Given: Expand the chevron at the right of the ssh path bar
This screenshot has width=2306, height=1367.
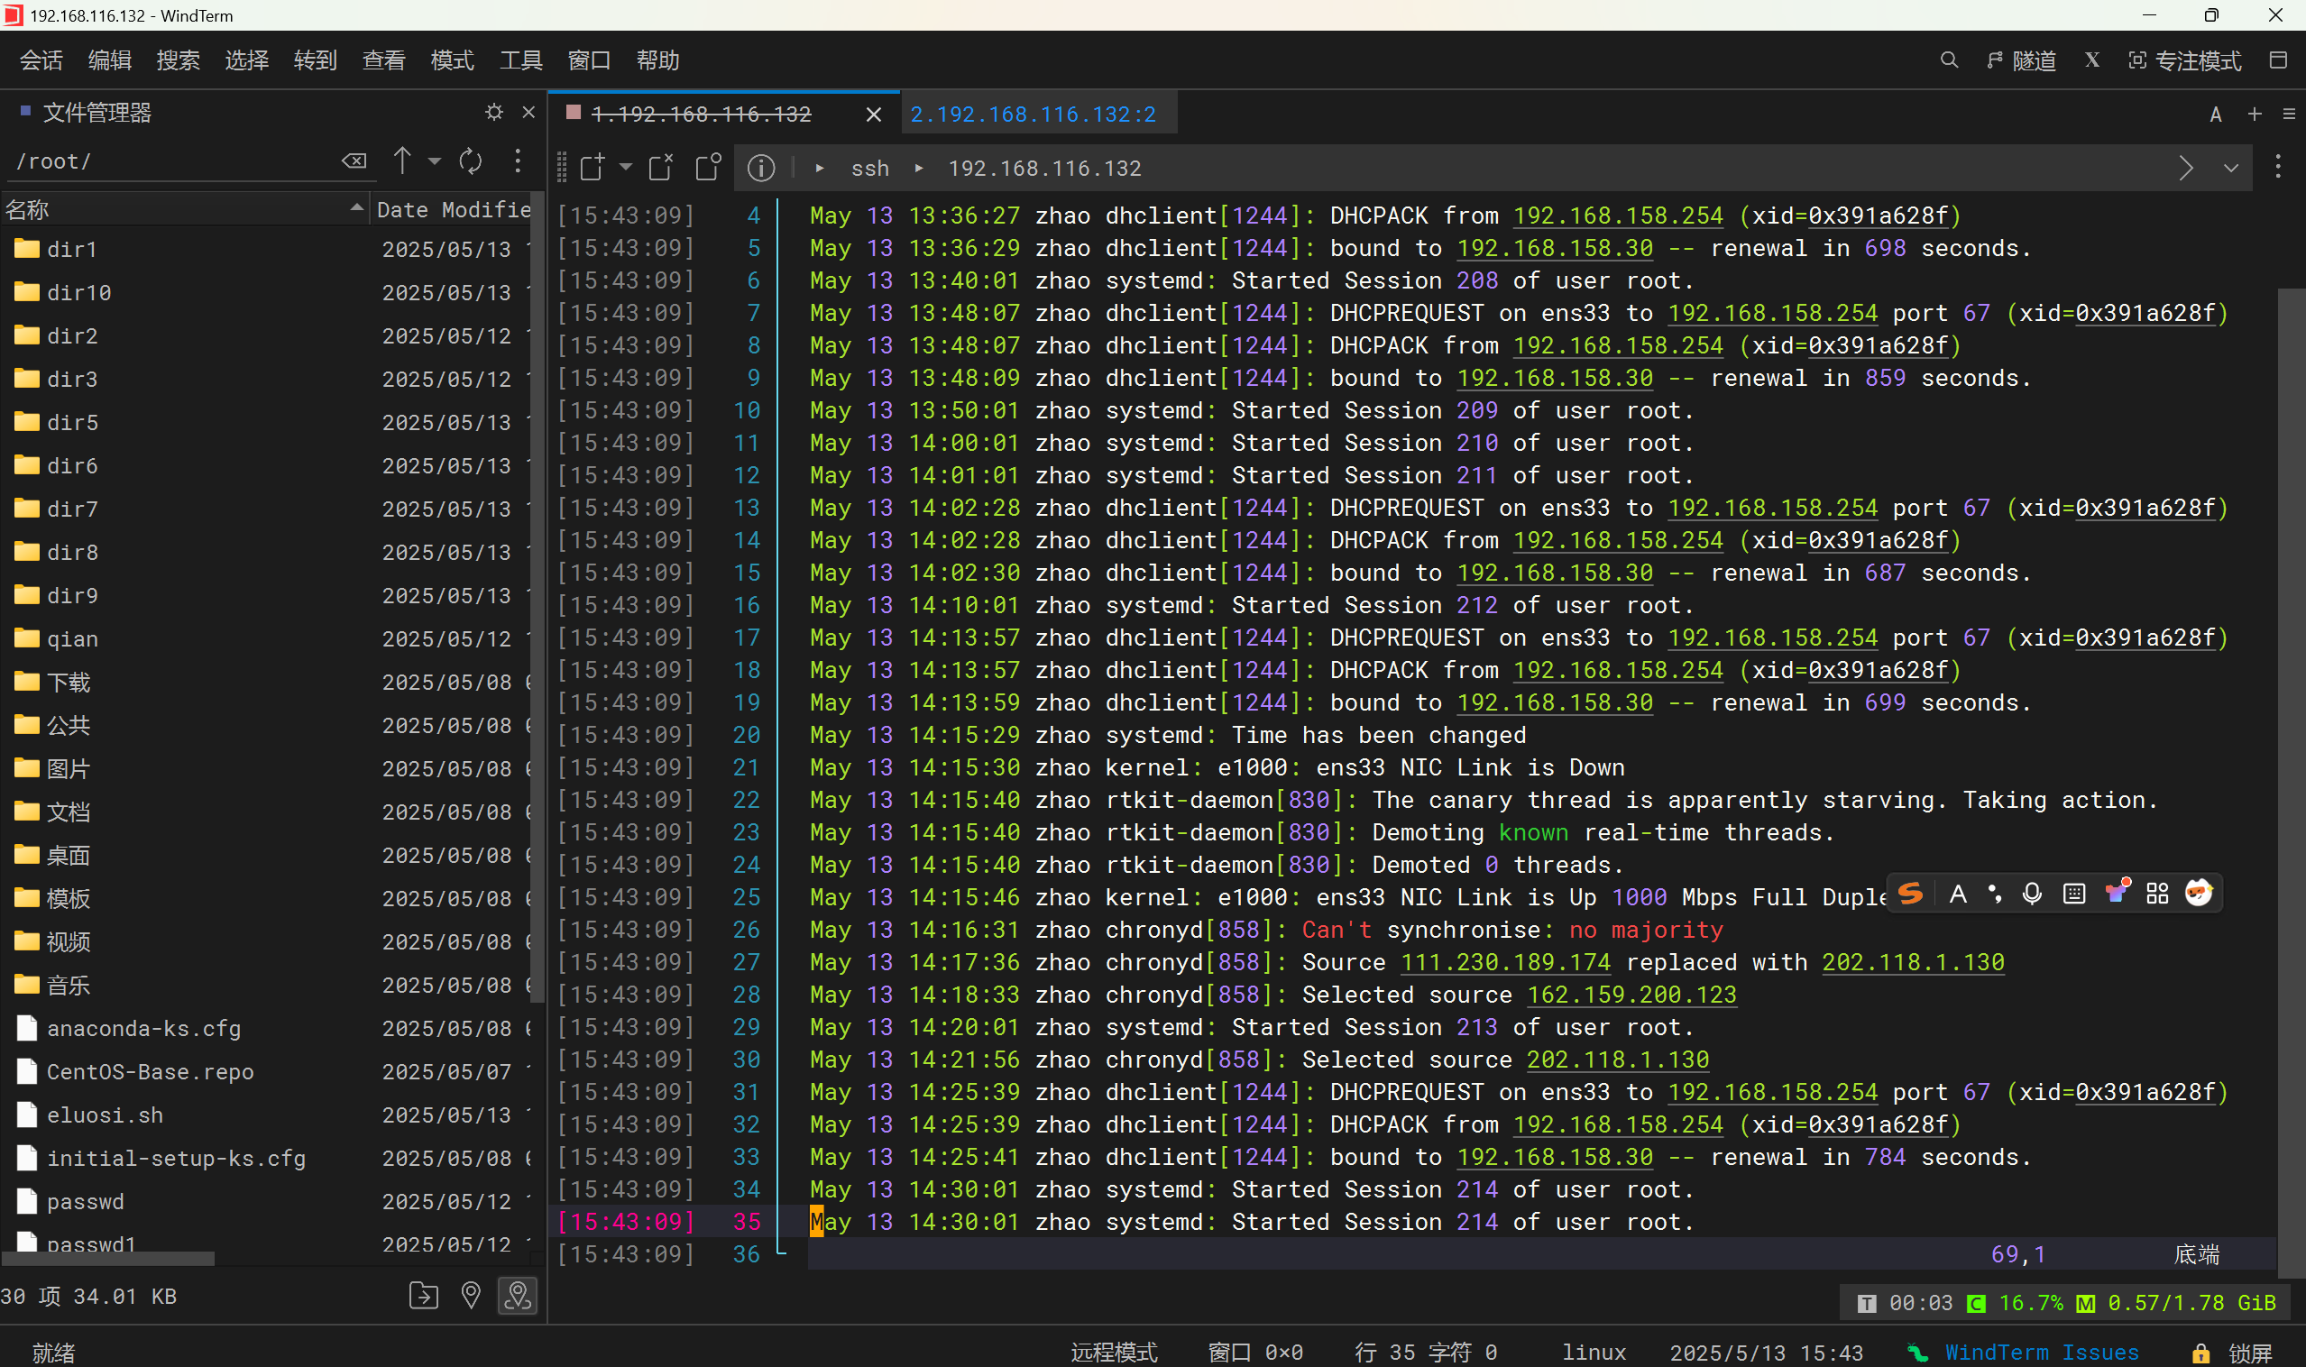Looking at the screenshot, I should (2229, 168).
